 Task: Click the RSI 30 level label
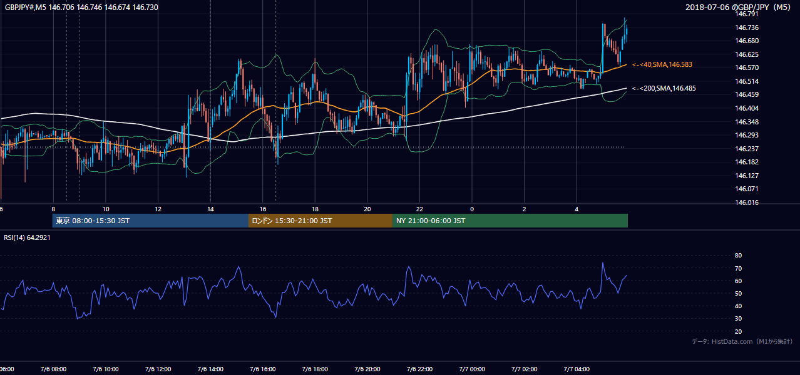click(x=739, y=319)
